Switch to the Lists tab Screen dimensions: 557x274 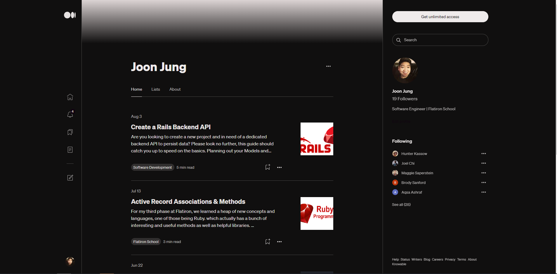point(156,89)
